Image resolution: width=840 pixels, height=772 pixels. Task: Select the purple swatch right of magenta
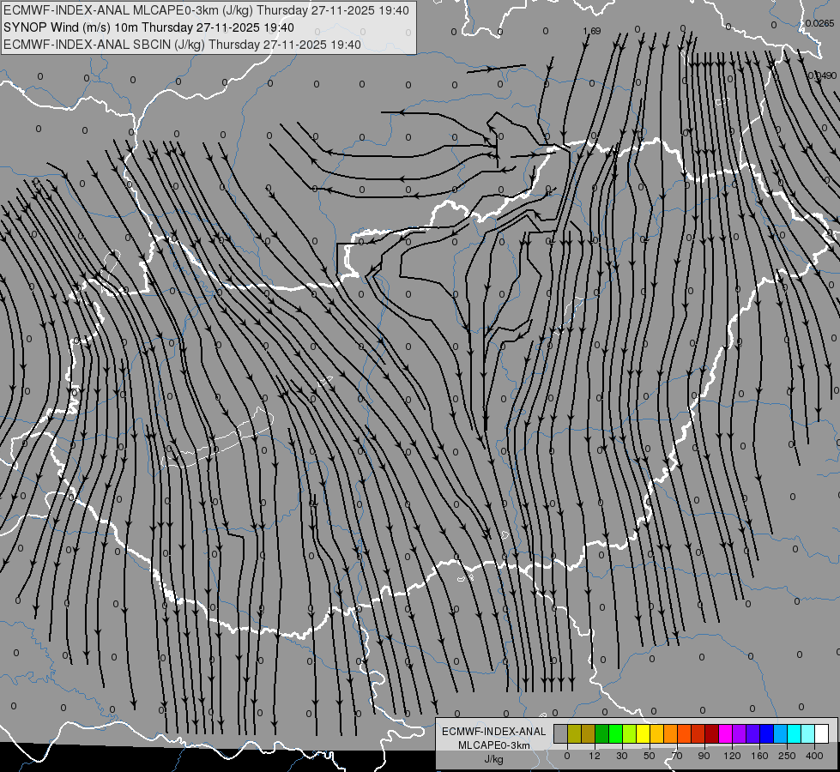740,733
